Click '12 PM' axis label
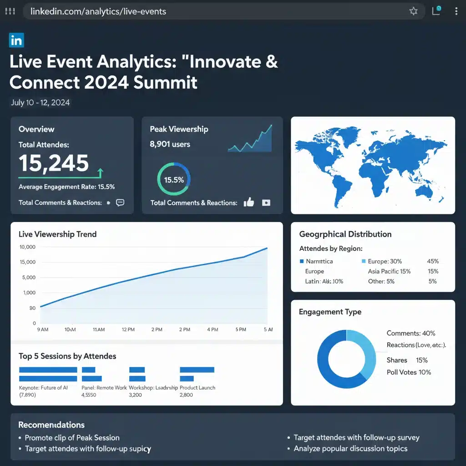Image resolution: width=466 pixels, height=466 pixels. click(x=128, y=329)
